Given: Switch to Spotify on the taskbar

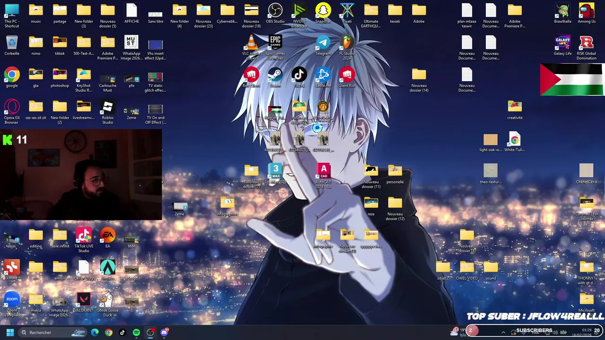Looking at the screenshot, I should [136, 332].
